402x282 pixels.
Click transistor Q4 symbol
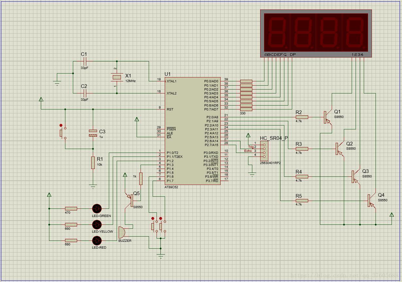372,200
